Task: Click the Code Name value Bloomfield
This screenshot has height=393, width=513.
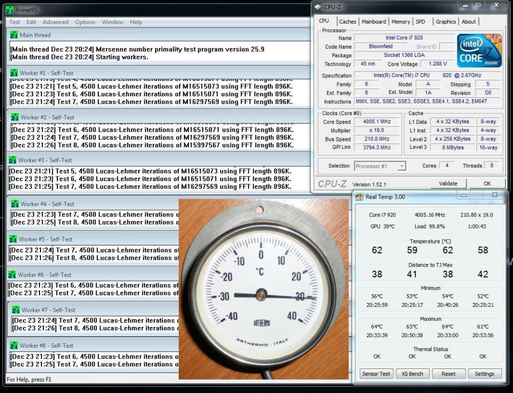Action: (x=381, y=47)
